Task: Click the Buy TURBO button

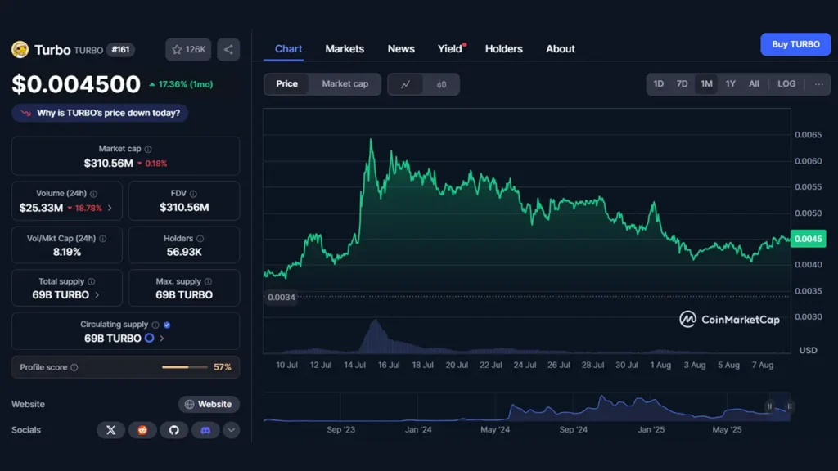Action: (x=795, y=44)
